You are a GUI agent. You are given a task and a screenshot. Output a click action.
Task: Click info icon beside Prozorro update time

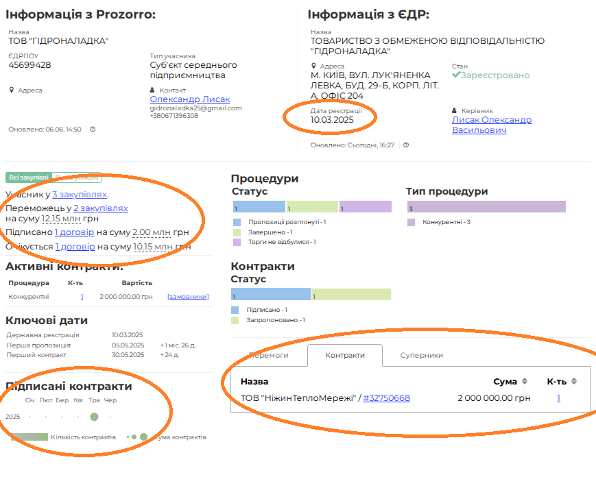pos(93,129)
